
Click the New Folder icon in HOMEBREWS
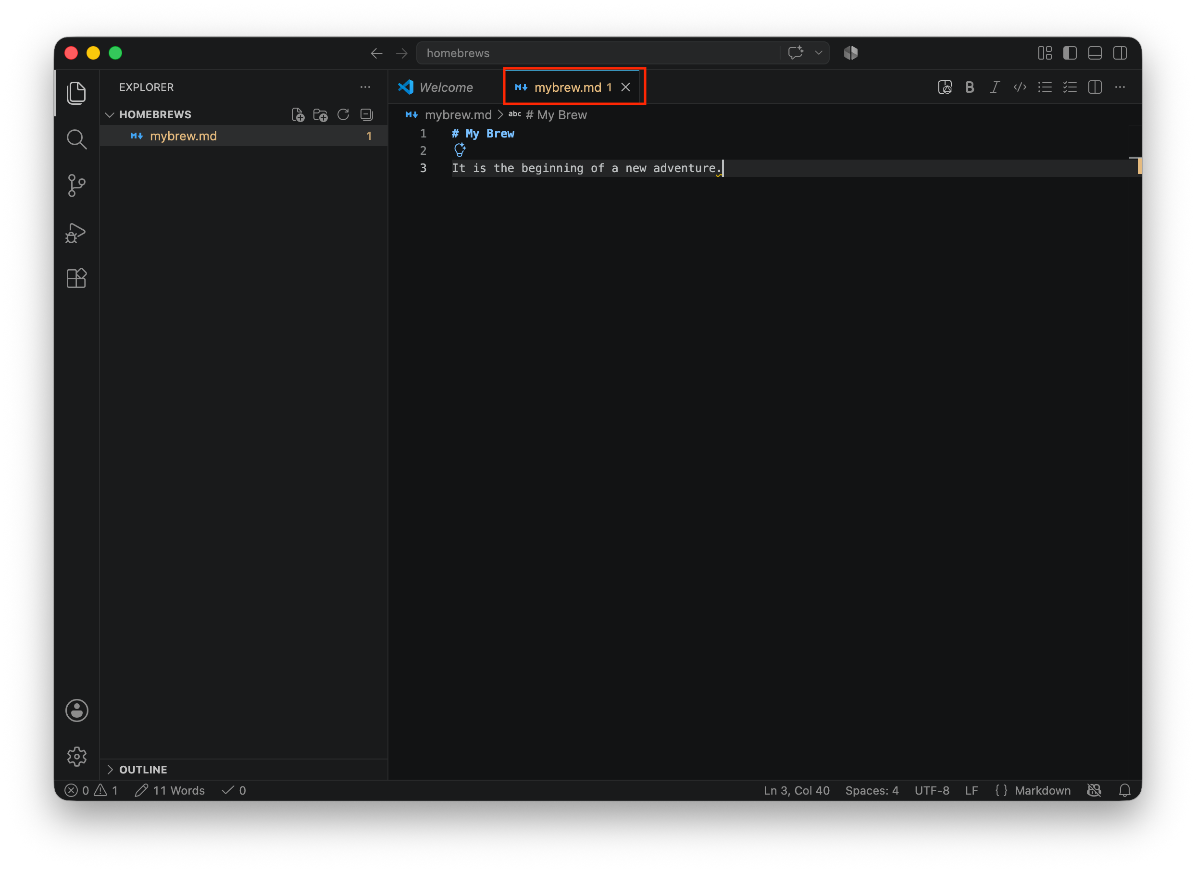[x=320, y=115]
